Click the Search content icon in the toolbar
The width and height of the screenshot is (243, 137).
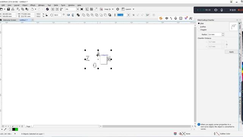(x=47, y=9)
